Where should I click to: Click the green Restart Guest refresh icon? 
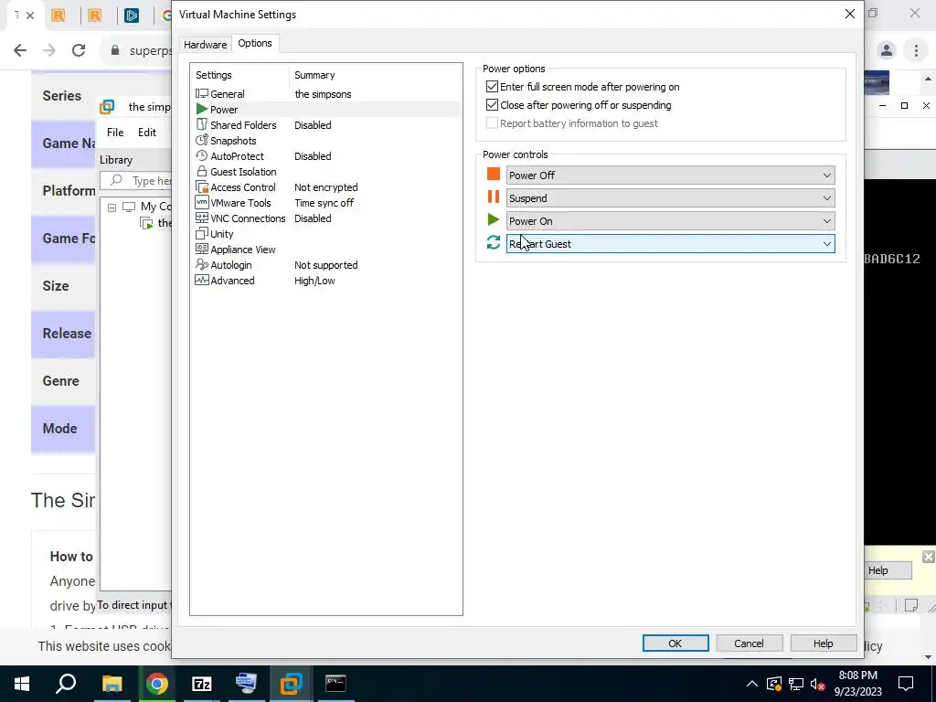(493, 242)
